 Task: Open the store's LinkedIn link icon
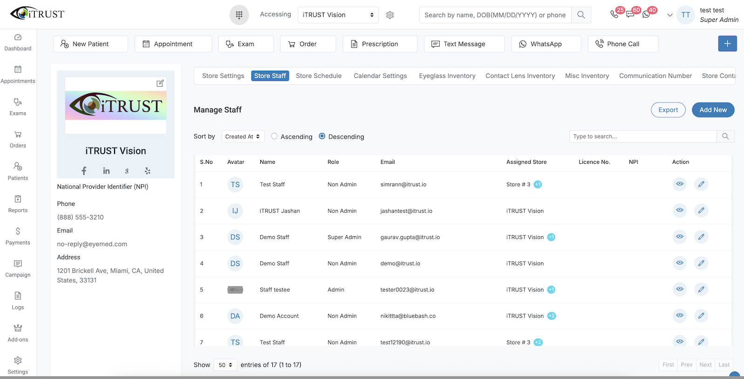106,171
